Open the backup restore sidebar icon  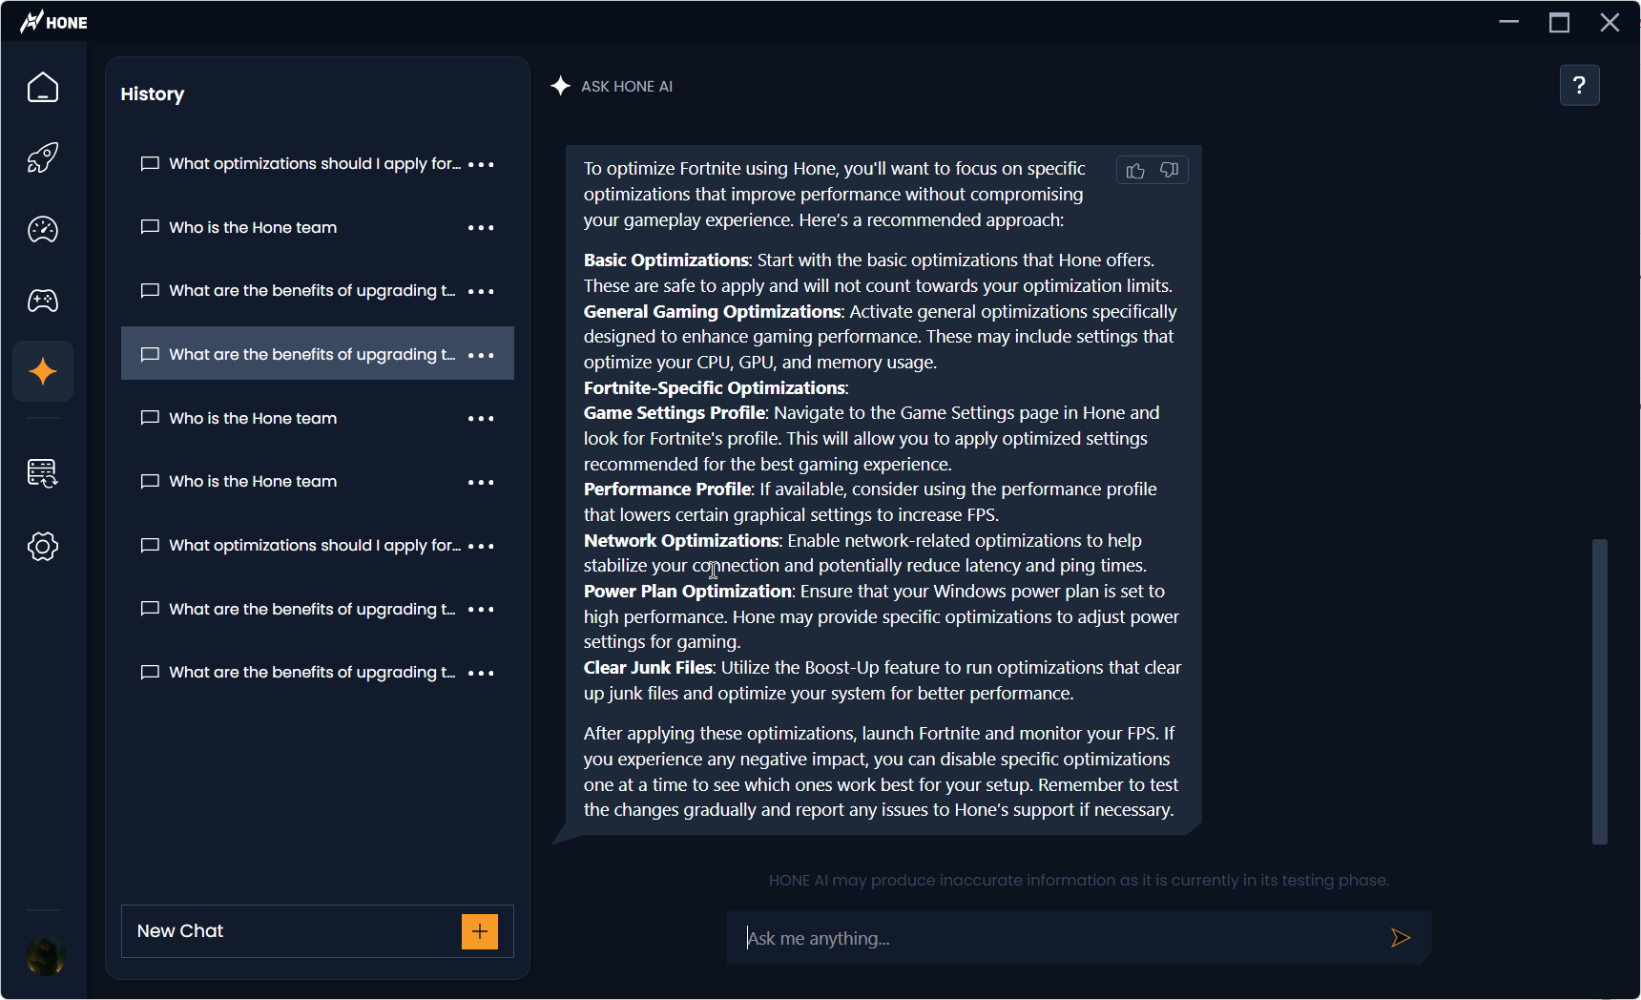coord(43,472)
